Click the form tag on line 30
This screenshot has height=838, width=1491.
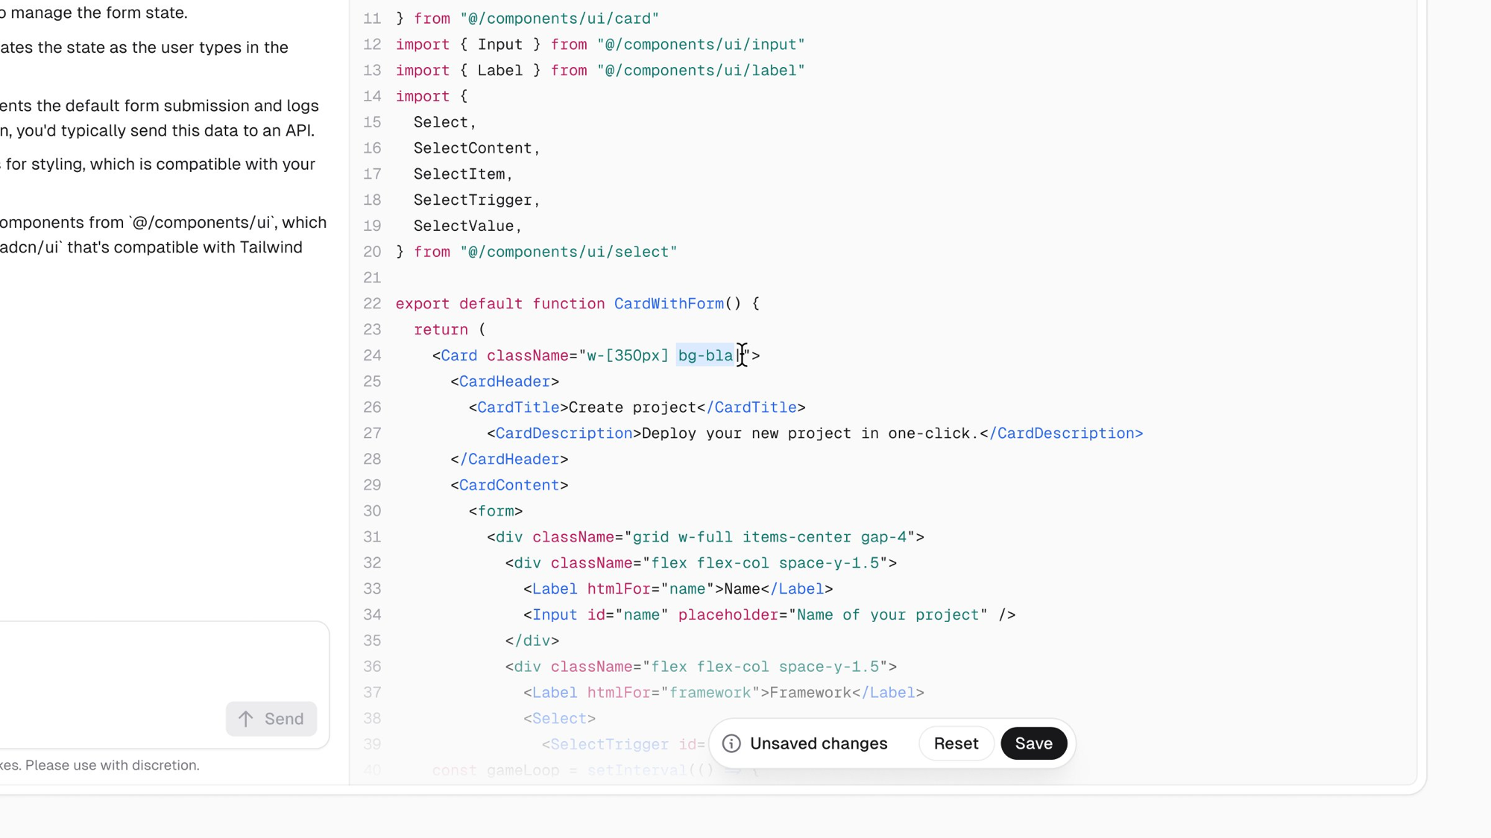pyautogui.click(x=496, y=511)
